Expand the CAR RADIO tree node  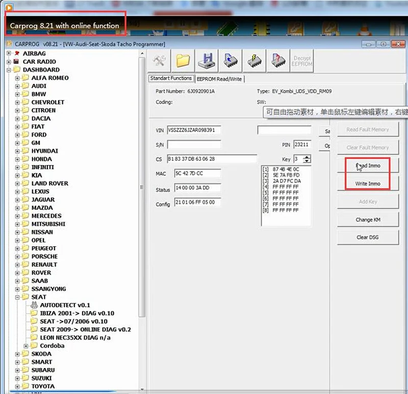tap(9, 62)
